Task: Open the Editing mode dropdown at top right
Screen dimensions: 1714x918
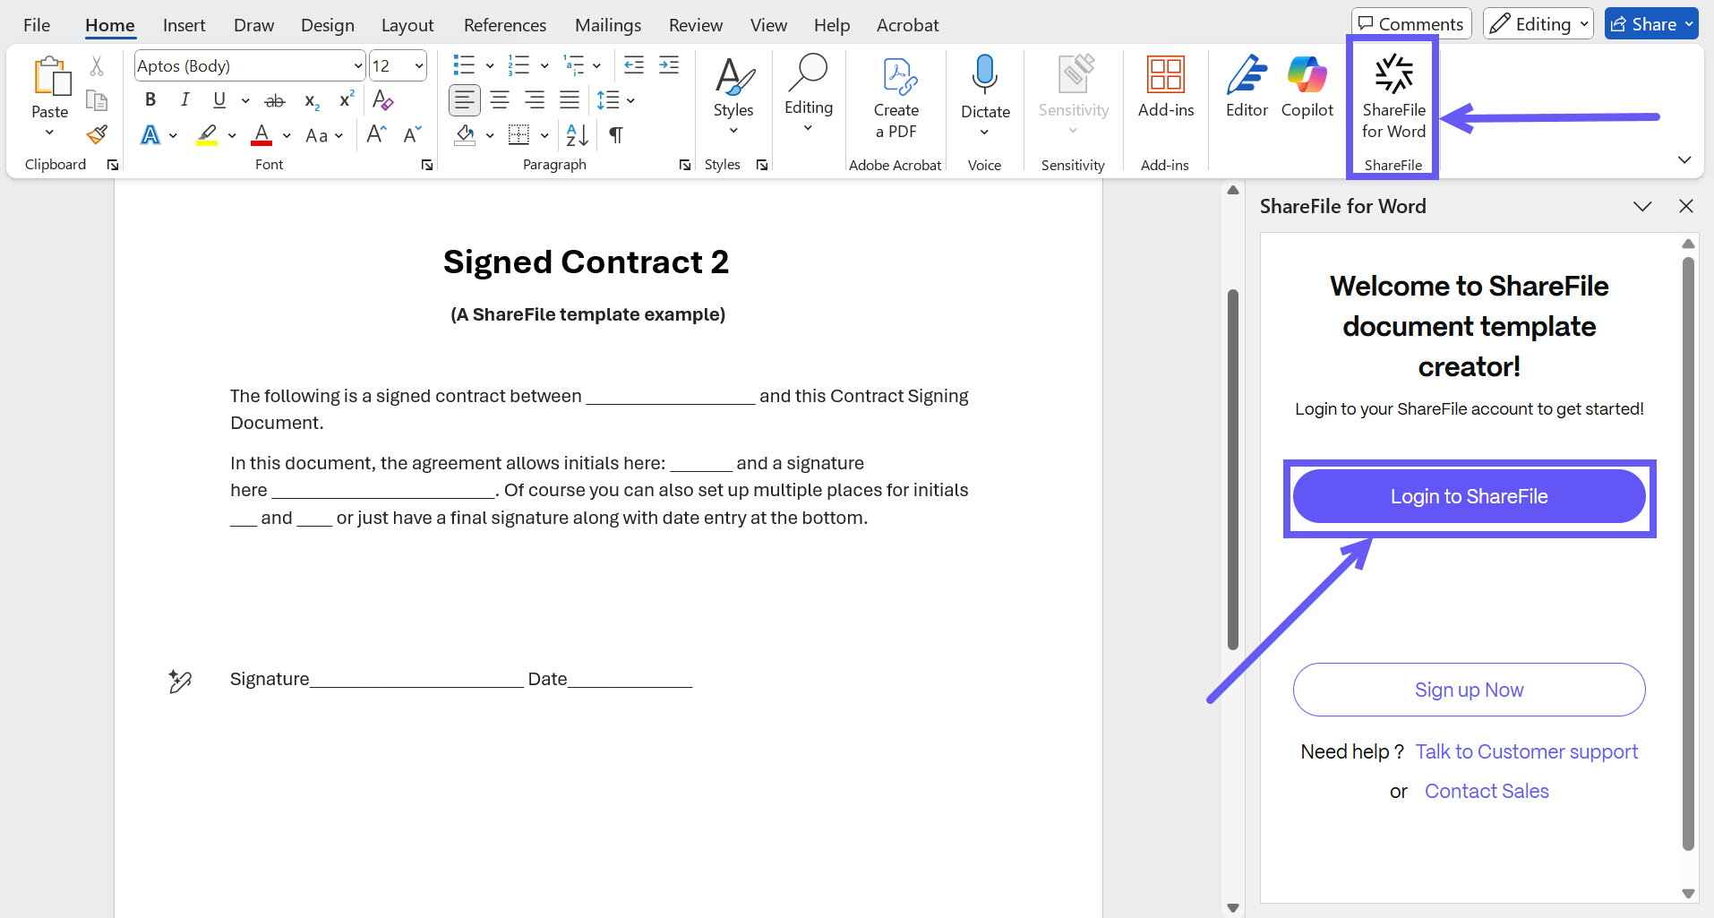Action: [1538, 24]
